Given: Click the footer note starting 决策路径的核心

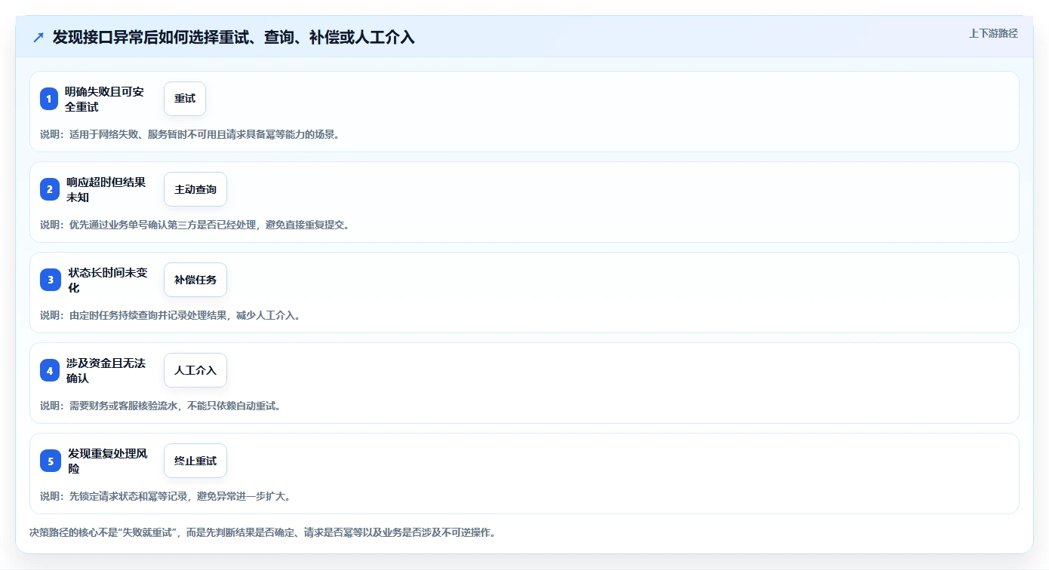Looking at the screenshot, I should click(x=262, y=532).
